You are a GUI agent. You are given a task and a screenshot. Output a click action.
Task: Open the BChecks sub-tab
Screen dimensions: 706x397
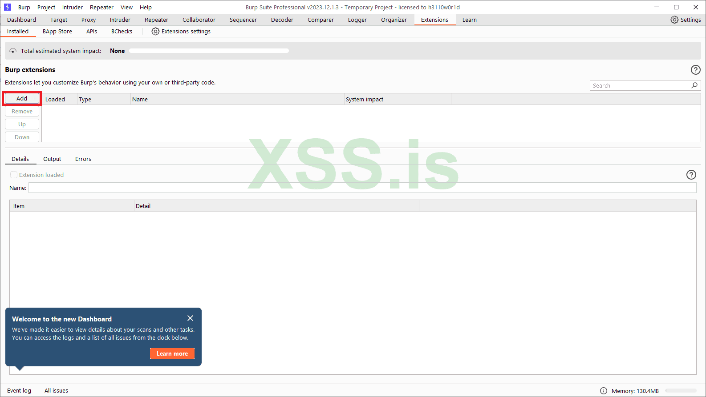(122, 31)
